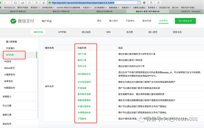Open the 退款结果通知 API link
The height and width of the screenshot is (128, 204).
point(84,100)
